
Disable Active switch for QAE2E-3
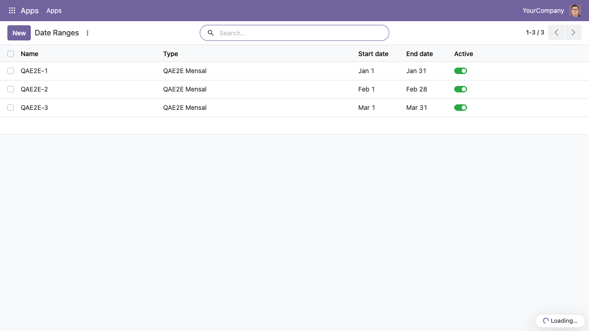point(461,108)
